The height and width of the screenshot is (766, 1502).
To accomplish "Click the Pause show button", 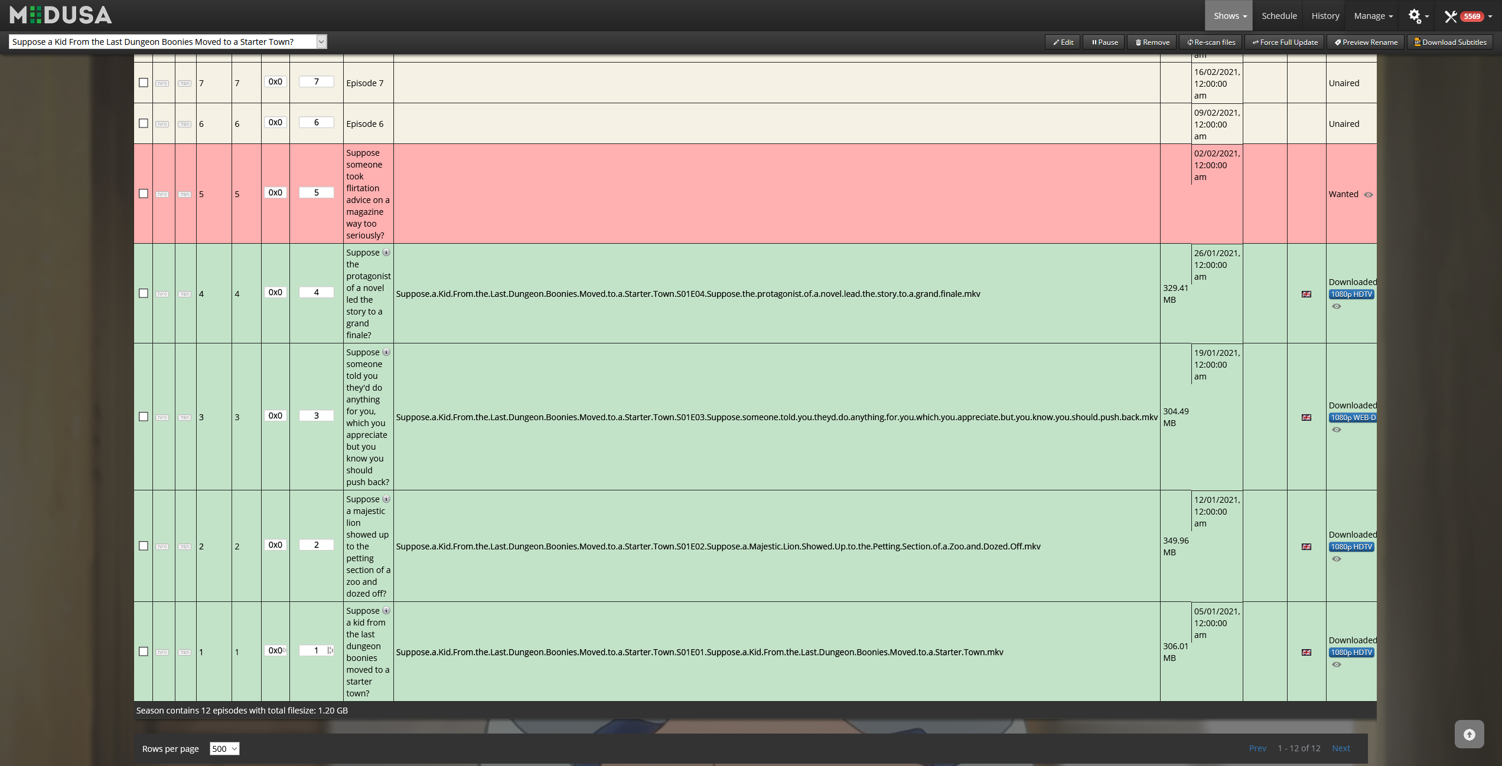I will (x=1104, y=42).
